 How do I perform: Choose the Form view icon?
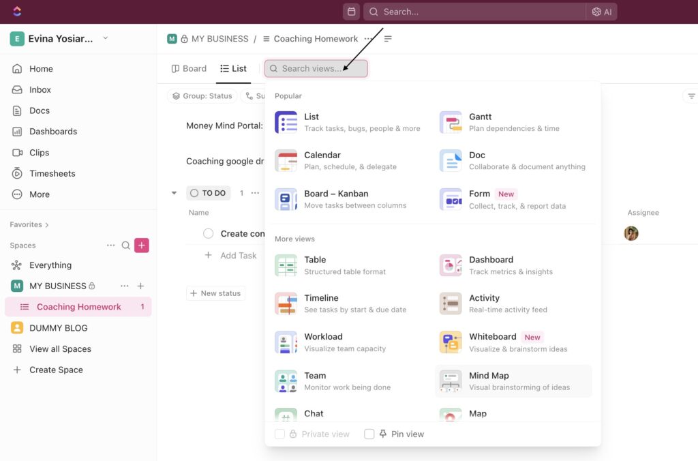click(451, 199)
